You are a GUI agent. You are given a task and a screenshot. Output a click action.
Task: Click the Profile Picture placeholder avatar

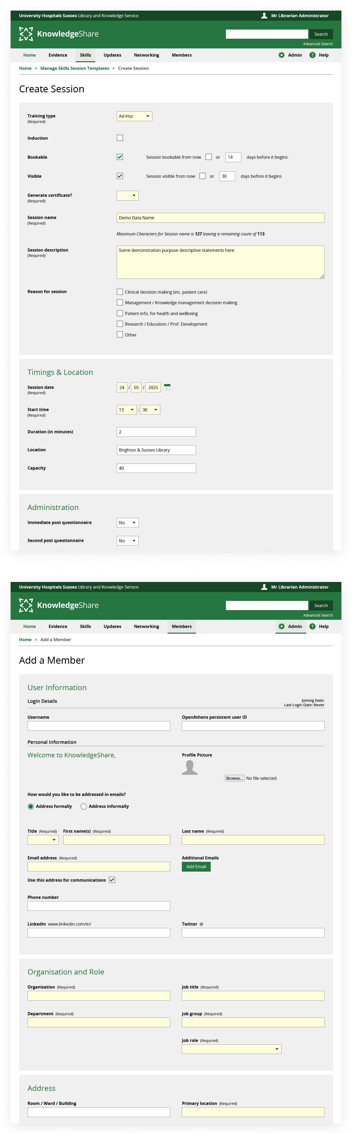(x=189, y=767)
